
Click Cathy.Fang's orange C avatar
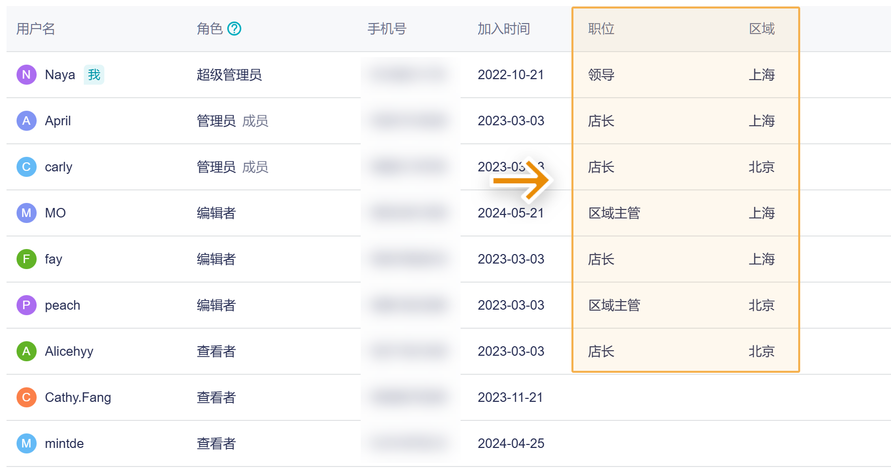click(27, 397)
